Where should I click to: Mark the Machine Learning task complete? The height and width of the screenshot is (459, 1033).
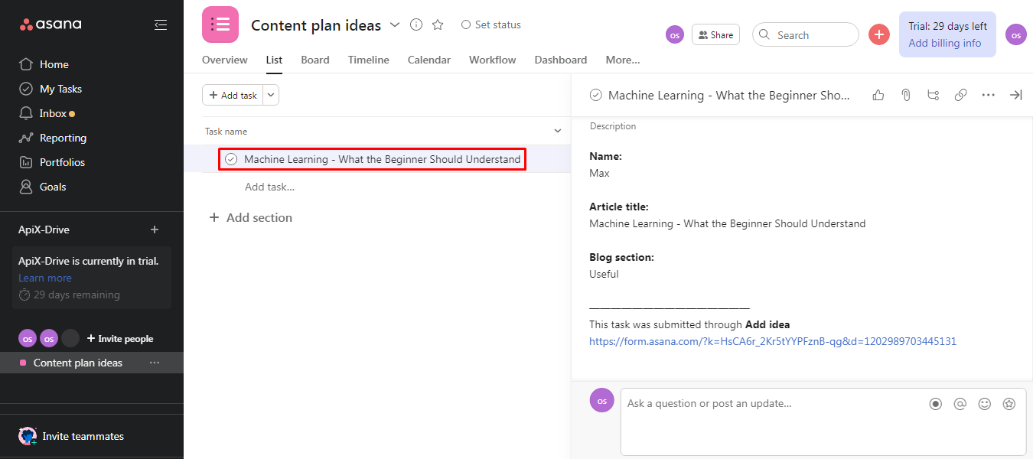[231, 158]
